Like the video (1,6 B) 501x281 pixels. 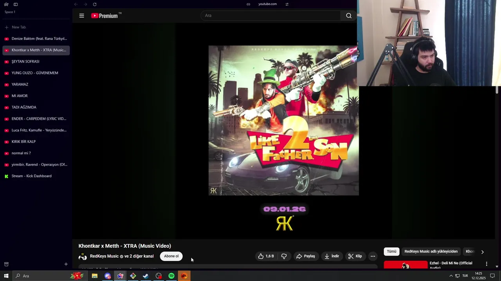(266, 256)
